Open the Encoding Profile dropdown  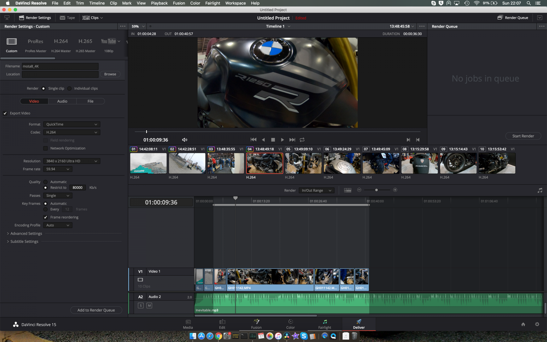tap(58, 225)
